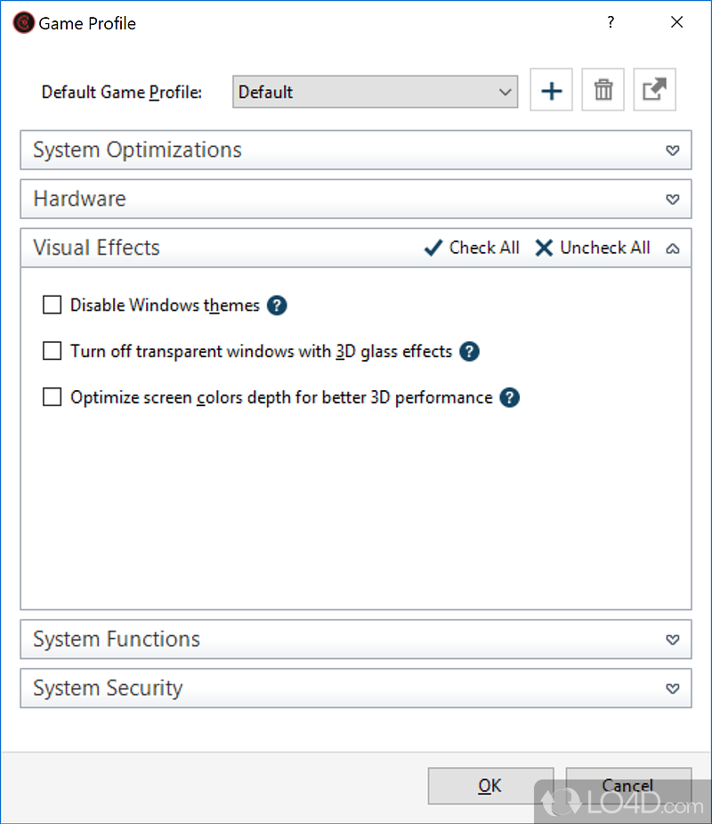Image resolution: width=712 pixels, height=824 pixels.
Task: Click the trash icon to delete profile
Action: (x=603, y=91)
